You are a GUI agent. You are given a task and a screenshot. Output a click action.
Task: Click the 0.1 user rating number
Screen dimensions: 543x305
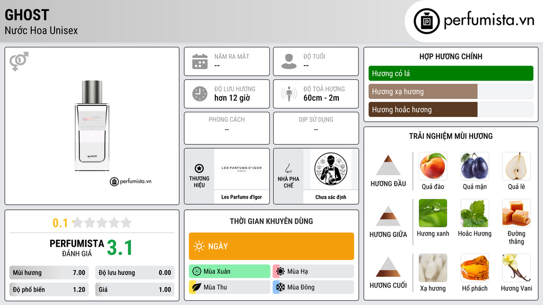click(60, 223)
